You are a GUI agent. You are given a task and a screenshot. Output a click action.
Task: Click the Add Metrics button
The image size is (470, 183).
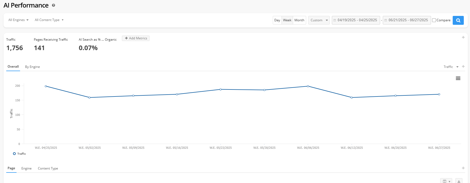136,38
